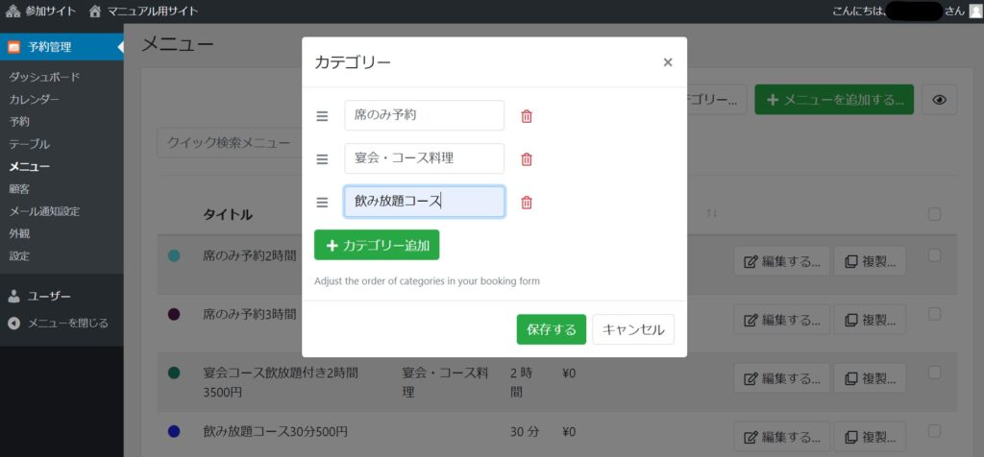Close the カテゴリー dialog with X
Screen dimensions: 984x457
(668, 62)
